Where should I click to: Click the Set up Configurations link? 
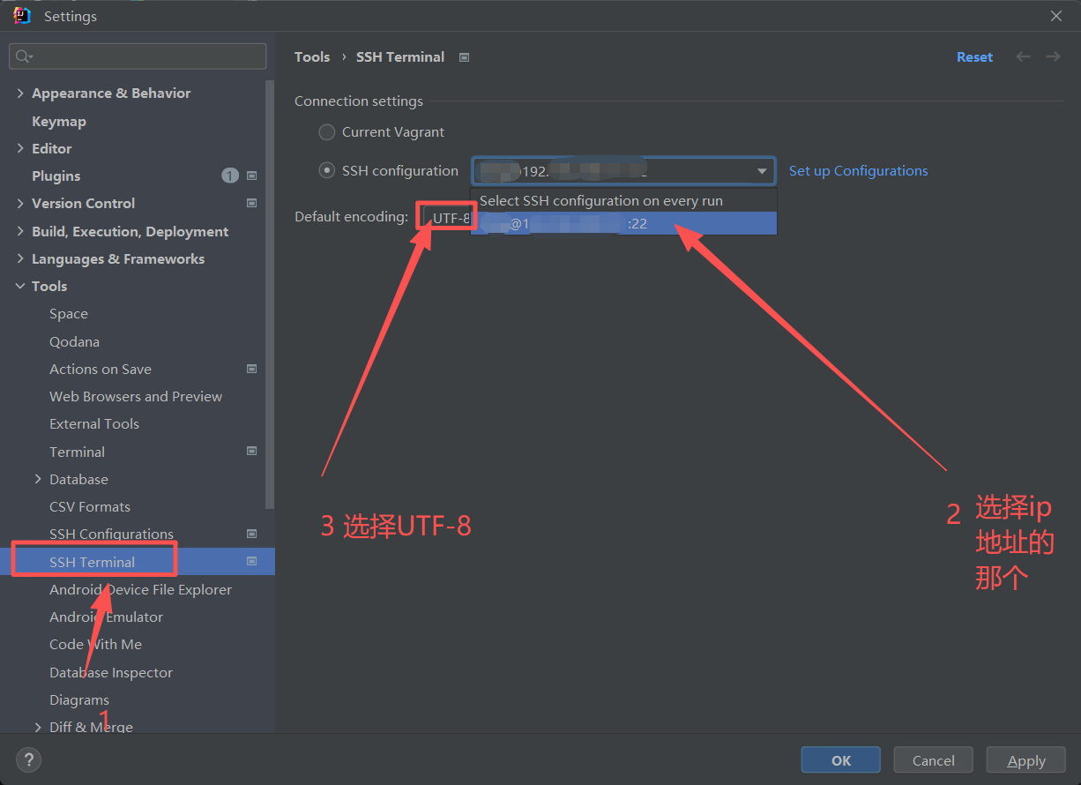click(x=859, y=170)
